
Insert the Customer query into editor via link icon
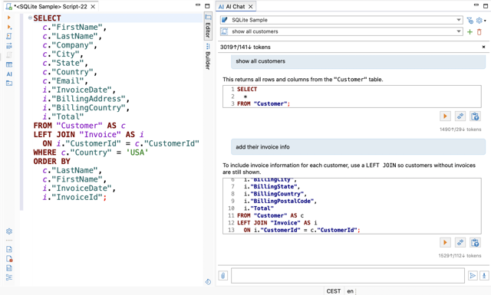click(460, 116)
